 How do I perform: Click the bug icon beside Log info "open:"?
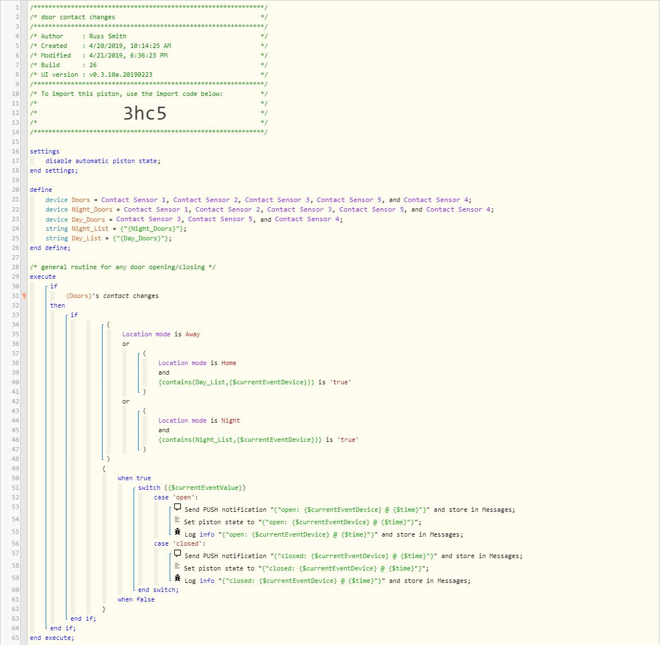coord(178,532)
